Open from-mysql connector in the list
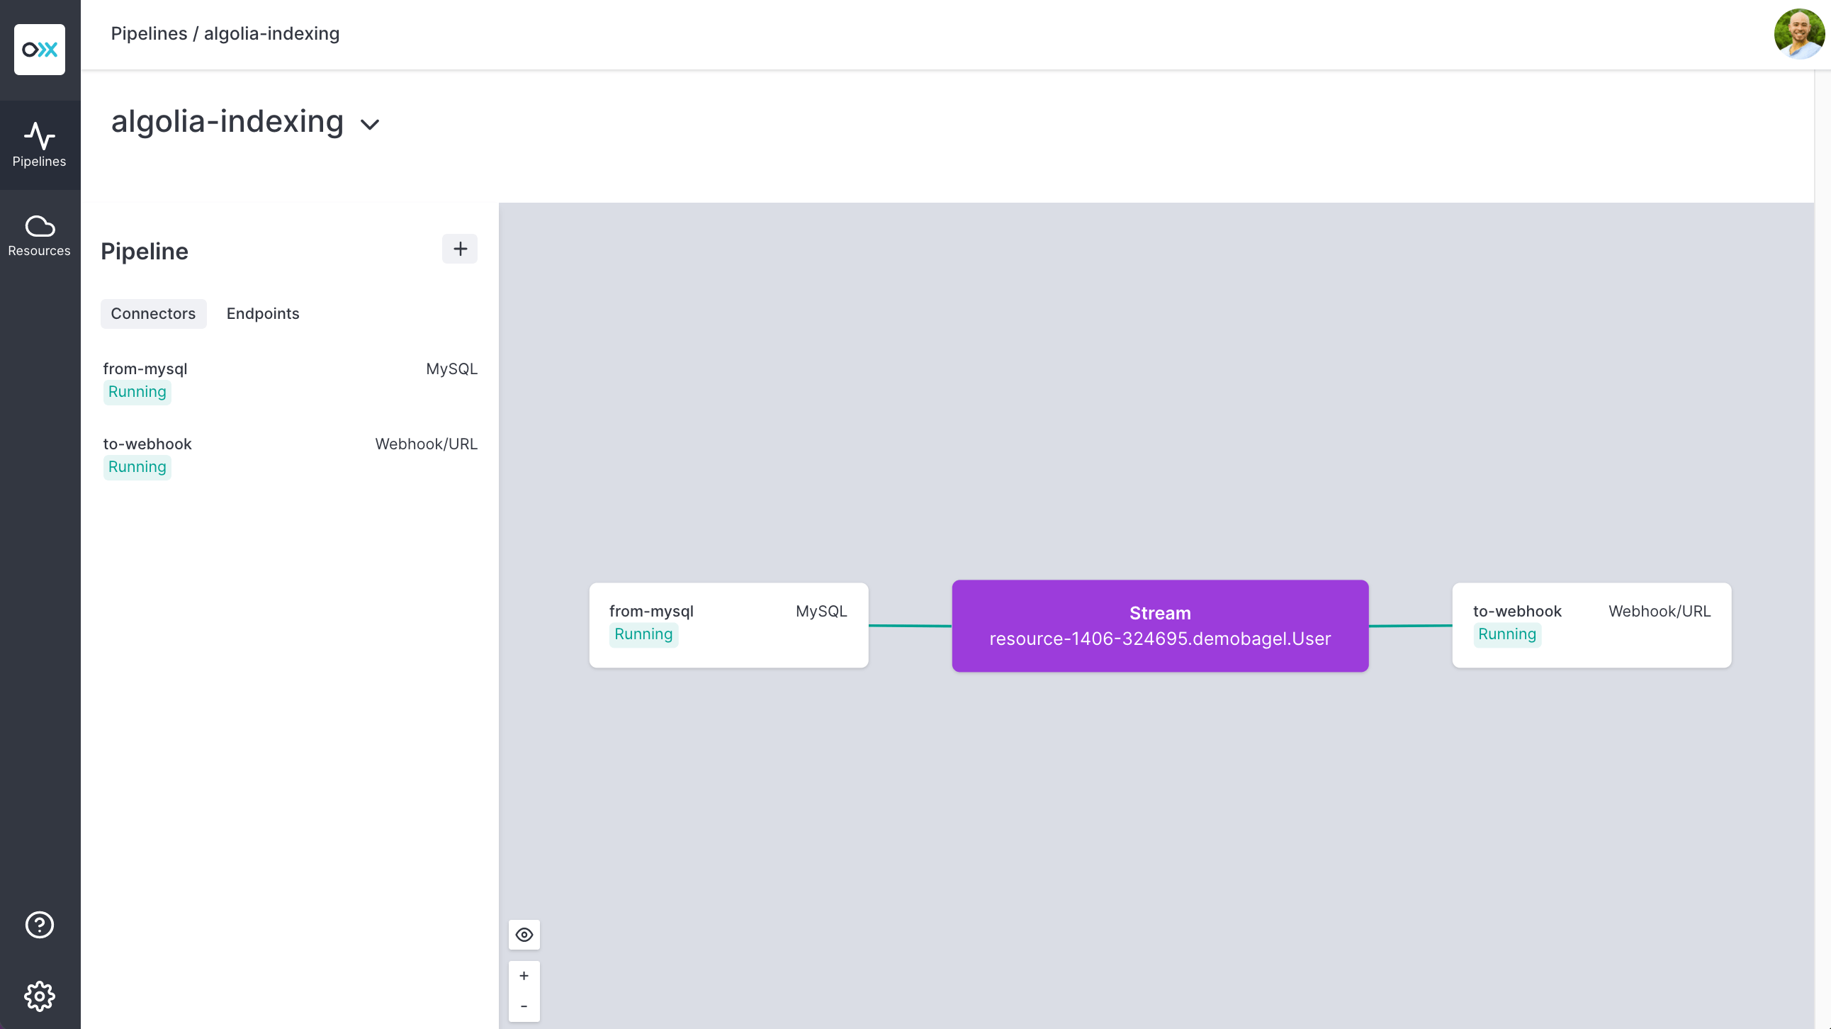Screen dimensions: 1831x1029 146,369
